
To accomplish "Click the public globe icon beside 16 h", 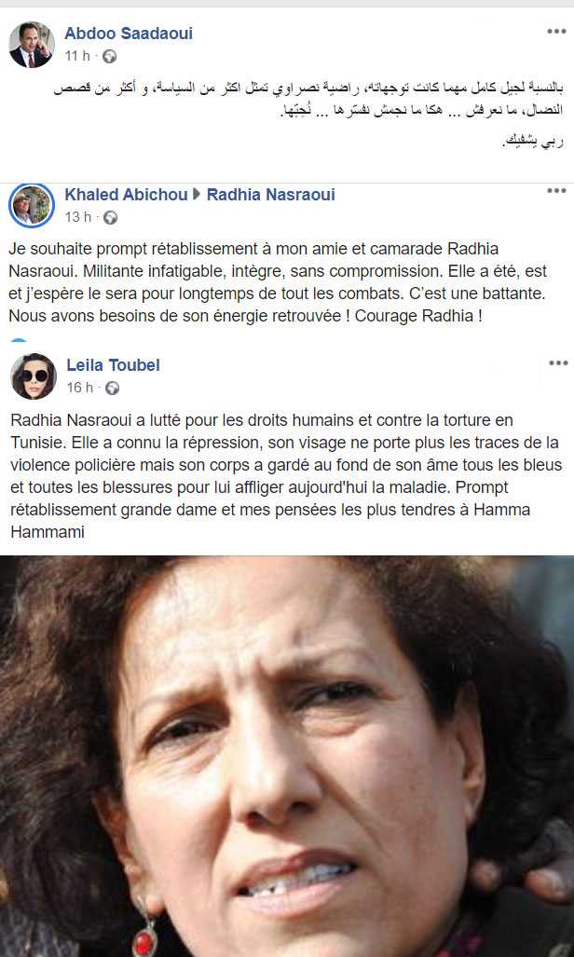I will click(x=112, y=389).
